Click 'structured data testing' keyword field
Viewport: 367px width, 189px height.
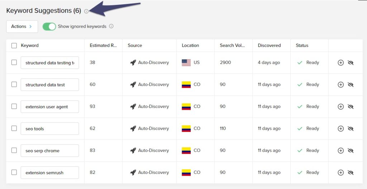pos(50,62)
